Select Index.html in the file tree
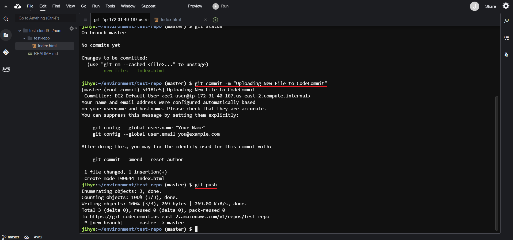The height and width of the screenshot is (240, 513). tap(45, 46)
